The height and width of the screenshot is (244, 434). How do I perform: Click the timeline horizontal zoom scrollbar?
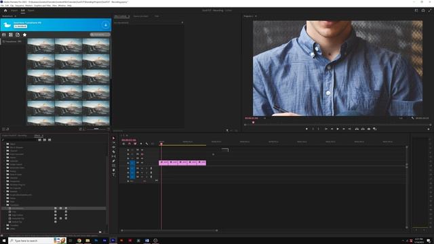tap(170, 230)
